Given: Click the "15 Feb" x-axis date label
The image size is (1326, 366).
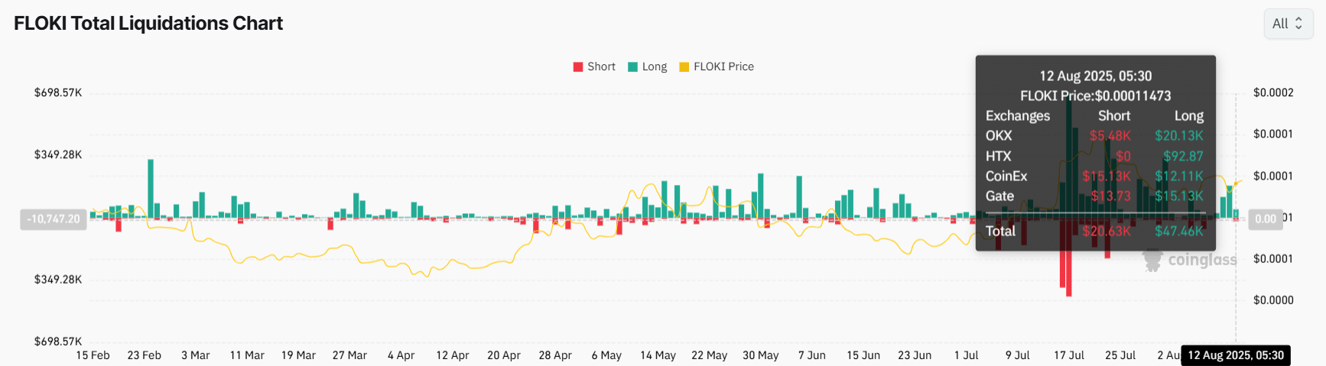Looking at the screenshot, I should (93, 355).
